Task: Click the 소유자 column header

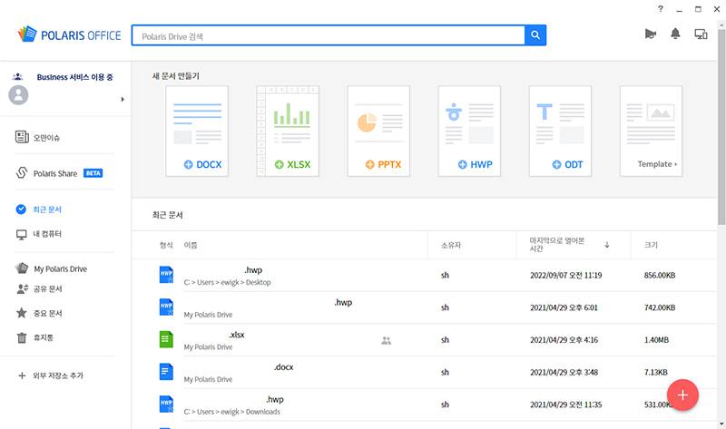Action: [x=450, y=245]
